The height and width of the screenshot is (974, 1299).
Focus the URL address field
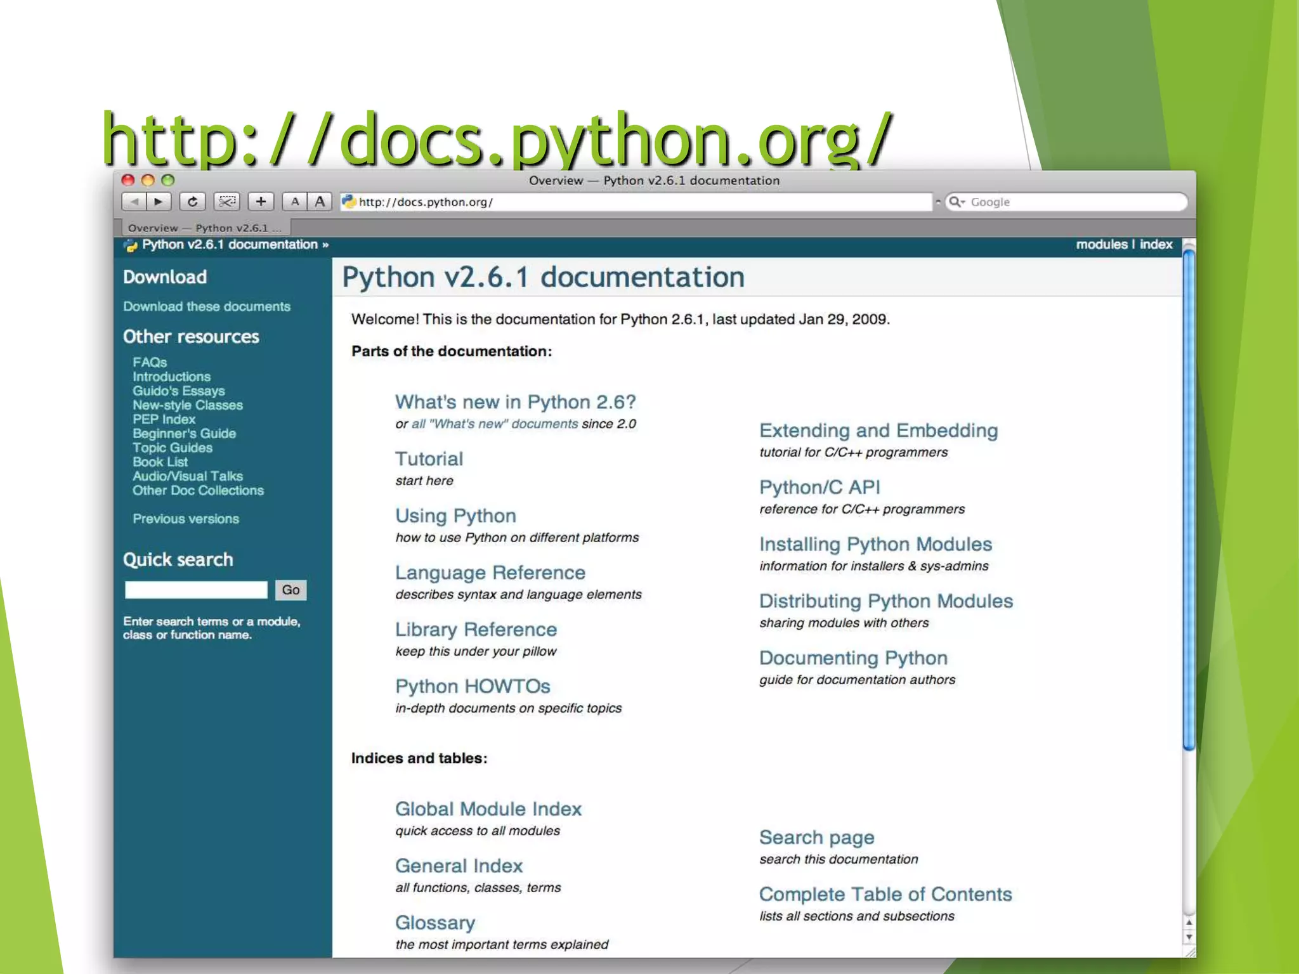[636, 202]
